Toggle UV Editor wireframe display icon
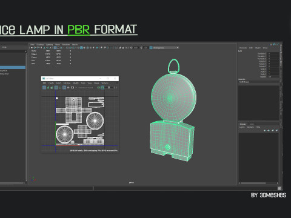291x218 pixels. point(44,88)
